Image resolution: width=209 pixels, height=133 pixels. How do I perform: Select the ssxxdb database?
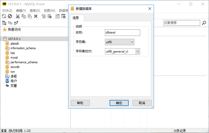pos(15,67)
